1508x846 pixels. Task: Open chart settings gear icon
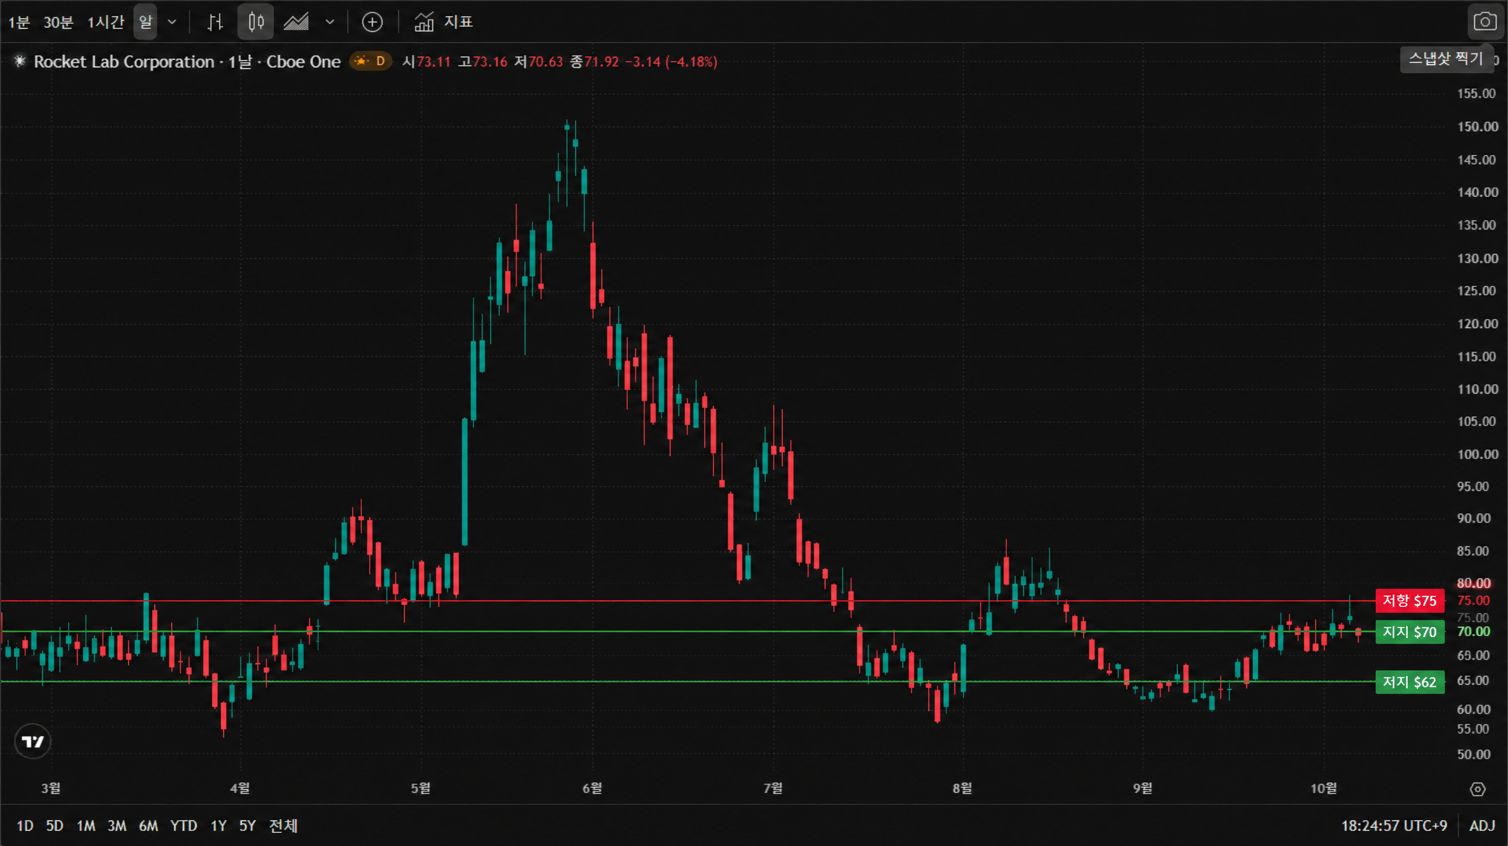[x=1478, y=789]
